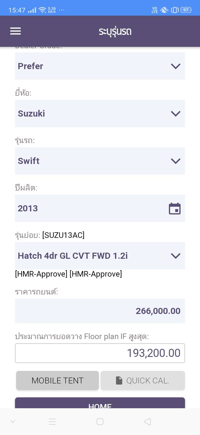Tap the Wi-Fi signal status icon
The width and height of the screenshot is (200, 435).
click(x=42, y=10)
